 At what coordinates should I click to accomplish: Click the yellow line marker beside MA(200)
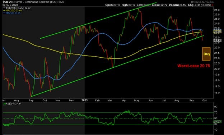(x=4, y=10)
